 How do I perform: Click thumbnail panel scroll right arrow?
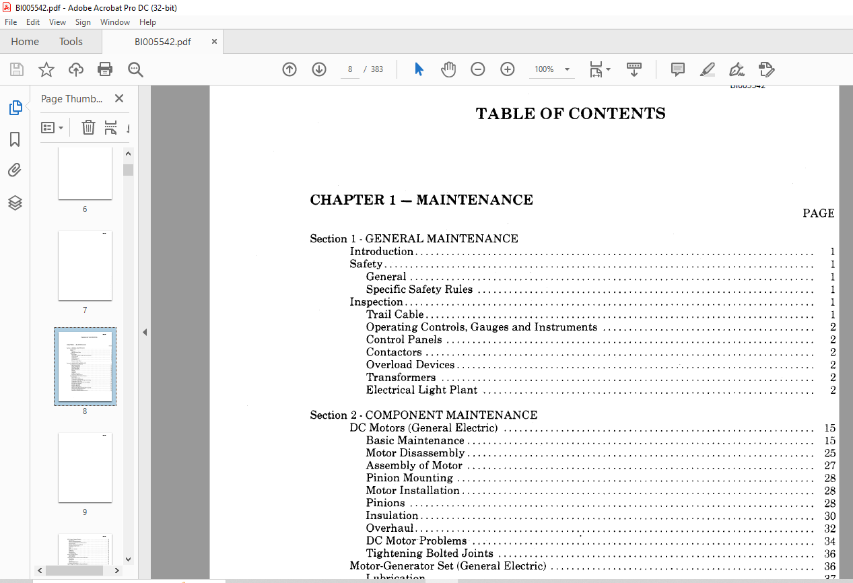(x=118, y=570)
